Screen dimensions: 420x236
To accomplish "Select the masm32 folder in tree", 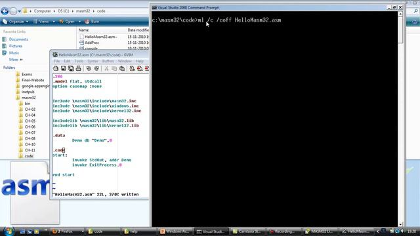I will coord(28,98).
